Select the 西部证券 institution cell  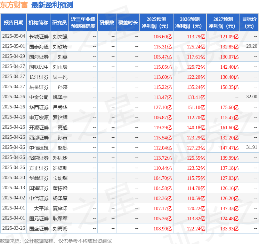pos(39,138)
